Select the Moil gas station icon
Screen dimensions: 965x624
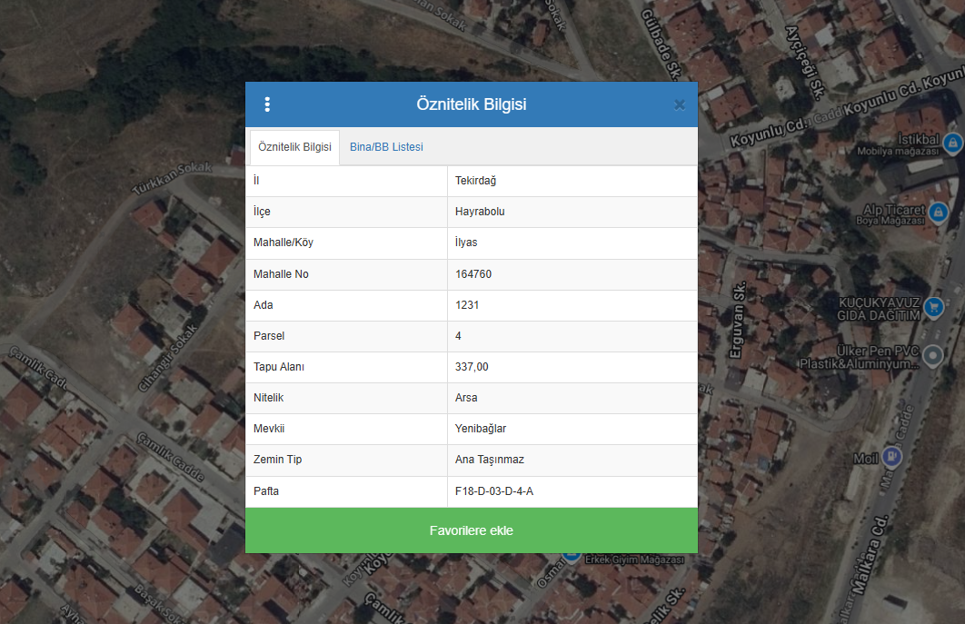pyautogui.click(x=892, y=455)
